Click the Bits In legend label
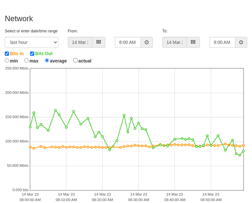252x203 pixels. pos(17,53)
